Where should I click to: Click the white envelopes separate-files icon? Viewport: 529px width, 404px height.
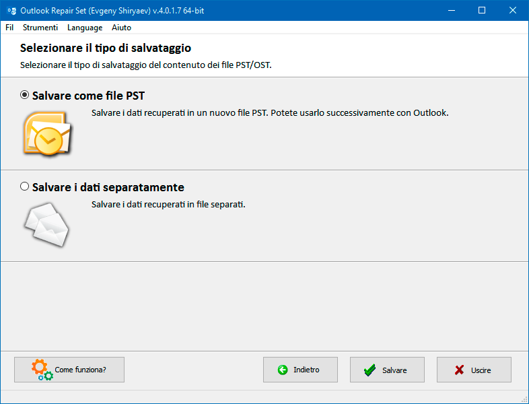(x=46, y=224)
